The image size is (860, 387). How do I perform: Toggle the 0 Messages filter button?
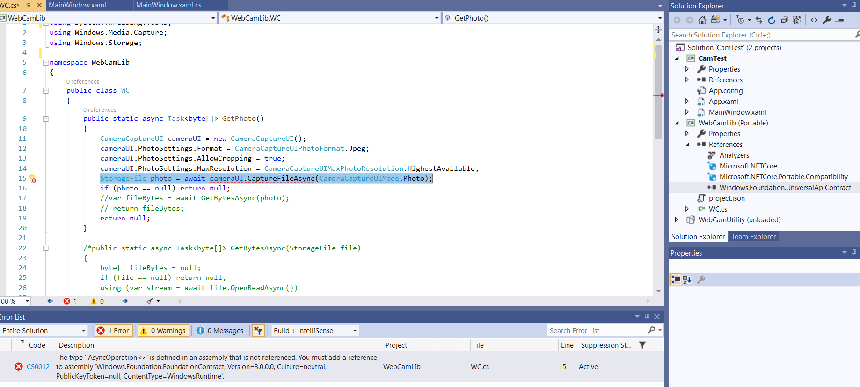220,330
